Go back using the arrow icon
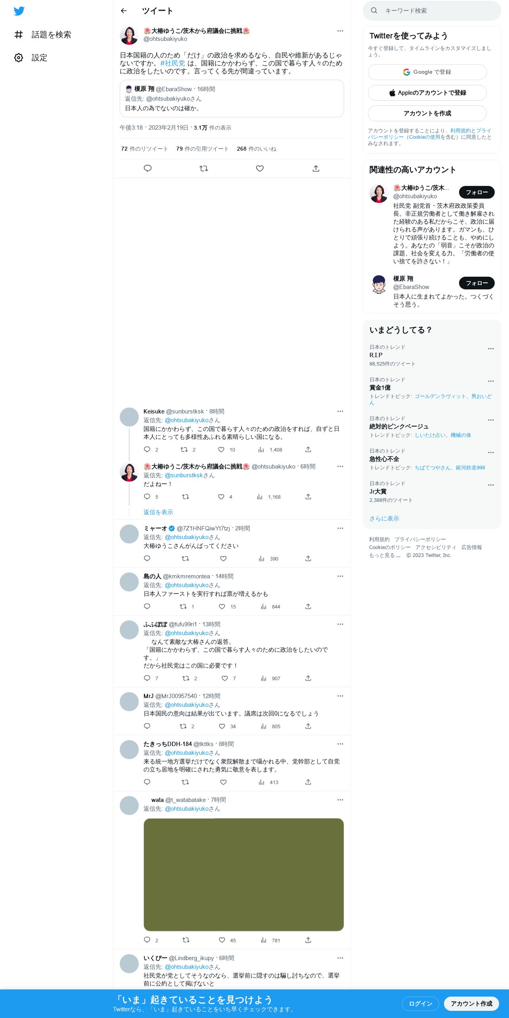The image size is (509, 1018). click(x=124, y=11)
